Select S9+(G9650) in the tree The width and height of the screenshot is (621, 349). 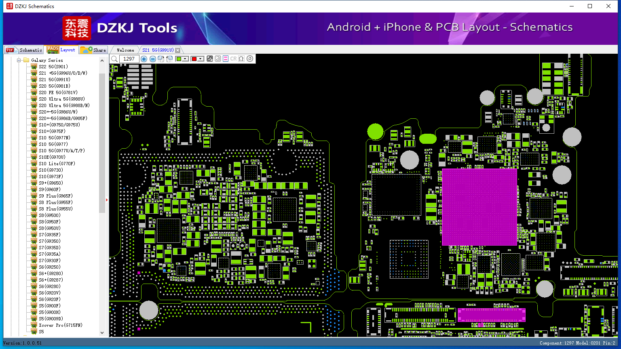click(51, 183)
